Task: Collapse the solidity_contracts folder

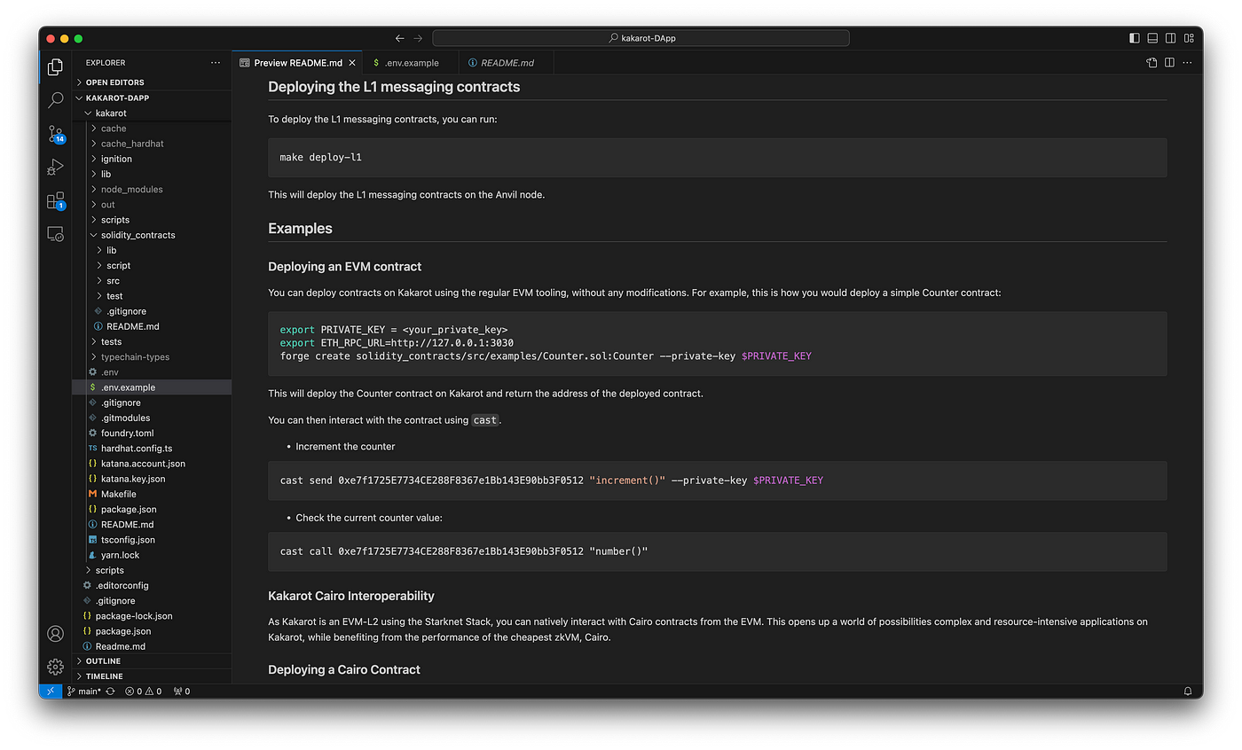Action: click(x=152, y=235)
